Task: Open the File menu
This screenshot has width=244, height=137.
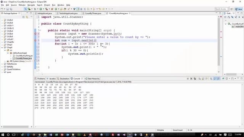Action: pyautogui.click(x=2, y=5)
